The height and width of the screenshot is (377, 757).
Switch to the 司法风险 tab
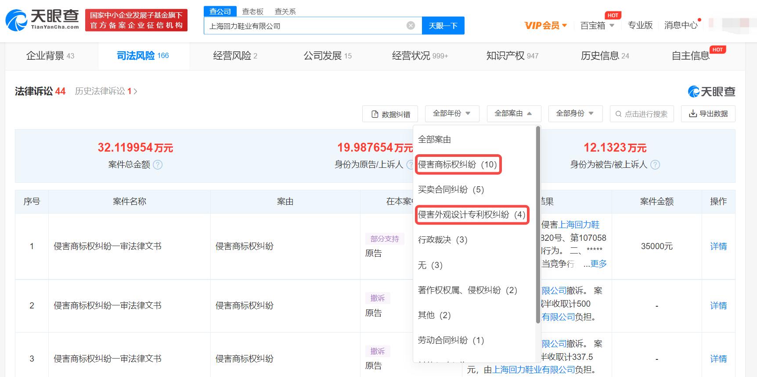pos(143,56)
